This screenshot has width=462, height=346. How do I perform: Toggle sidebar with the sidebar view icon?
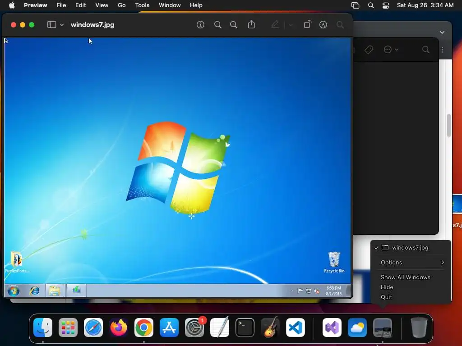pos(51,25)
